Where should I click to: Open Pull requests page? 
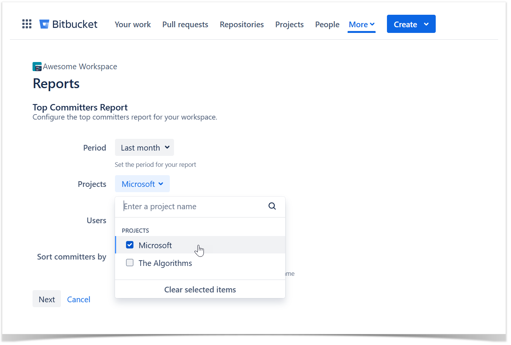click(185, 25)
